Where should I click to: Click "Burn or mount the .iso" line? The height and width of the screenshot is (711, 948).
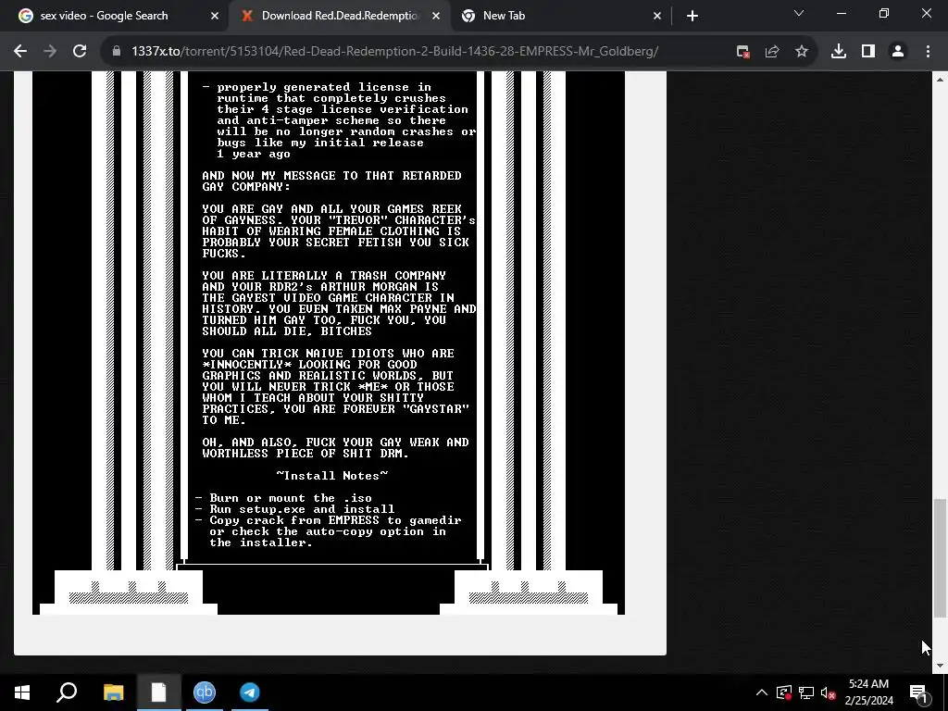290,498
